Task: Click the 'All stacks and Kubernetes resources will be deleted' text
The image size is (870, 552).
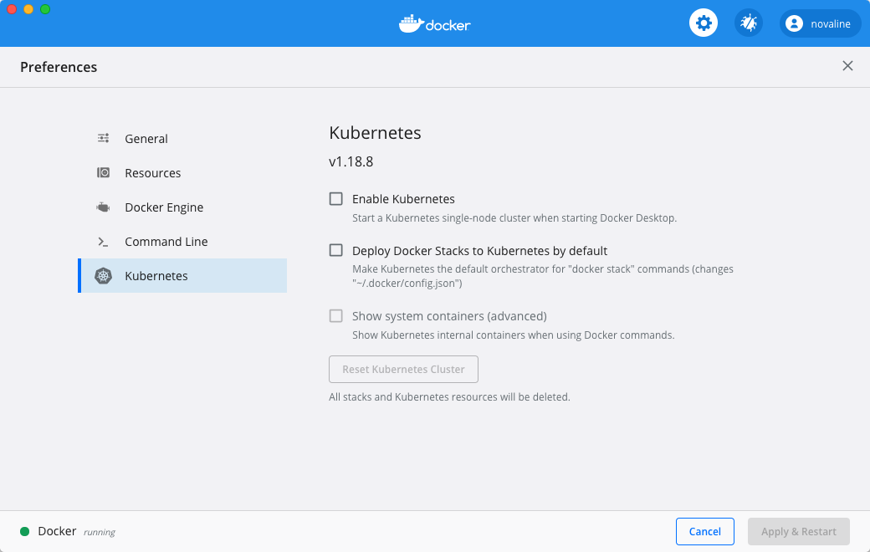Action: [x=449, y=397]
